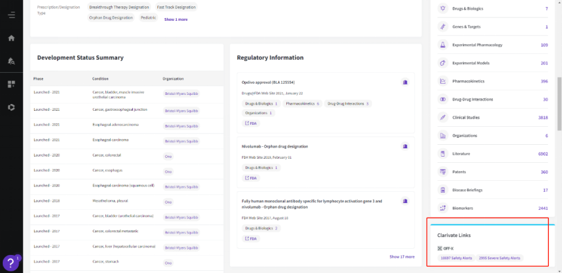This screenshot has height=273, width=562.
Task: Open the document icon for the lymphocyte activation gene entry
Action: coord(405,201)
